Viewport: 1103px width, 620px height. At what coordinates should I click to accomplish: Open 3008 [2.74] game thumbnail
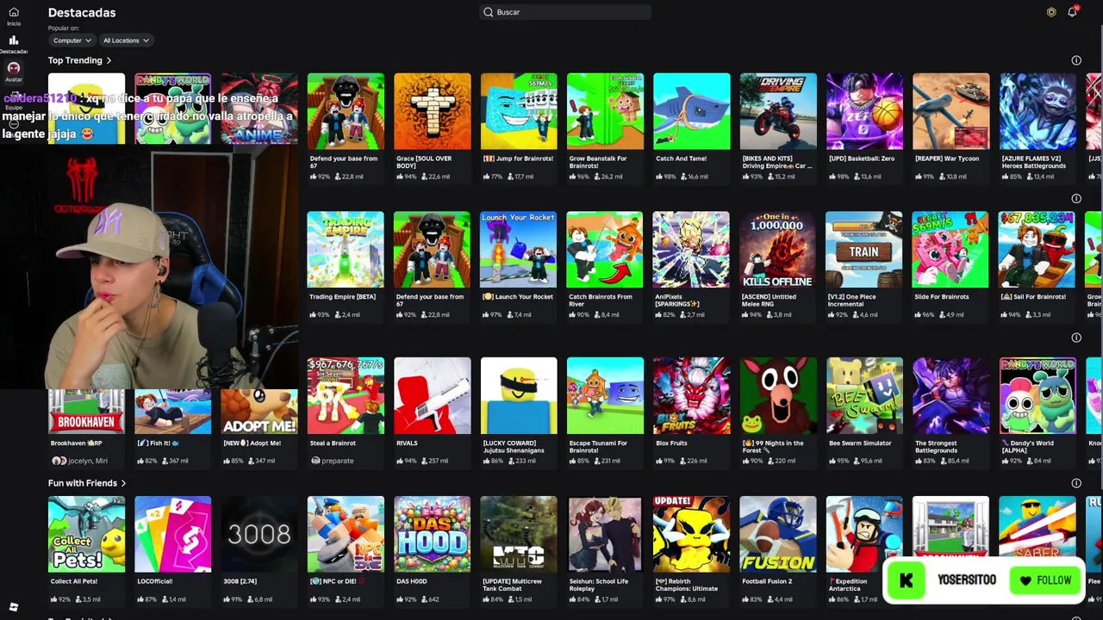(259, 534)
